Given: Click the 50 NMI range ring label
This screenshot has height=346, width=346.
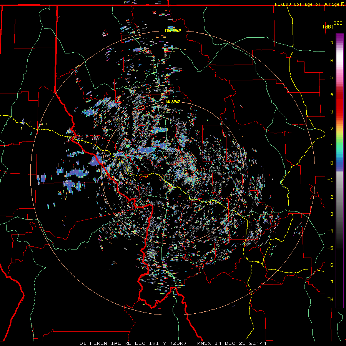Looking at the screenshot, I should (173, 102).
